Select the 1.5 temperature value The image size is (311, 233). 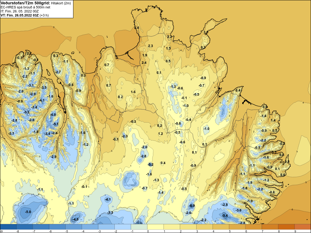point(168,48)
